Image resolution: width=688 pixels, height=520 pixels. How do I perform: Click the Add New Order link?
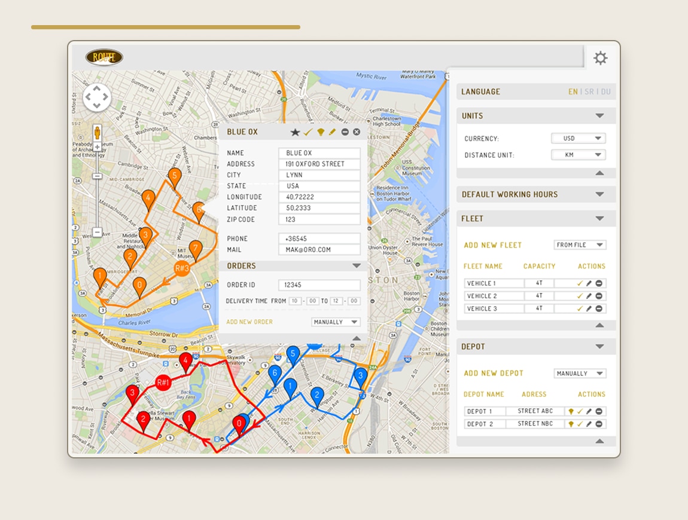pyautogui.click(x=249, y=322)
